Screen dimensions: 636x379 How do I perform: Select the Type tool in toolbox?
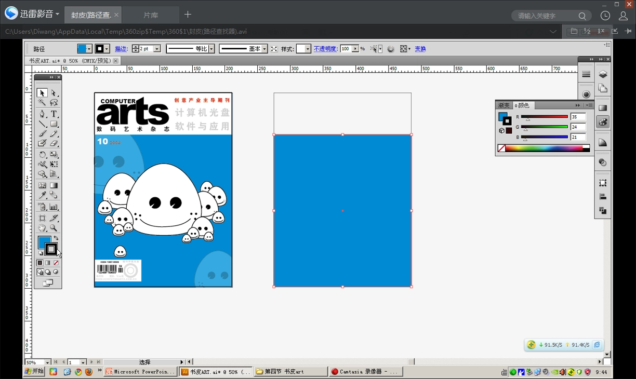[x=54, y=114]
